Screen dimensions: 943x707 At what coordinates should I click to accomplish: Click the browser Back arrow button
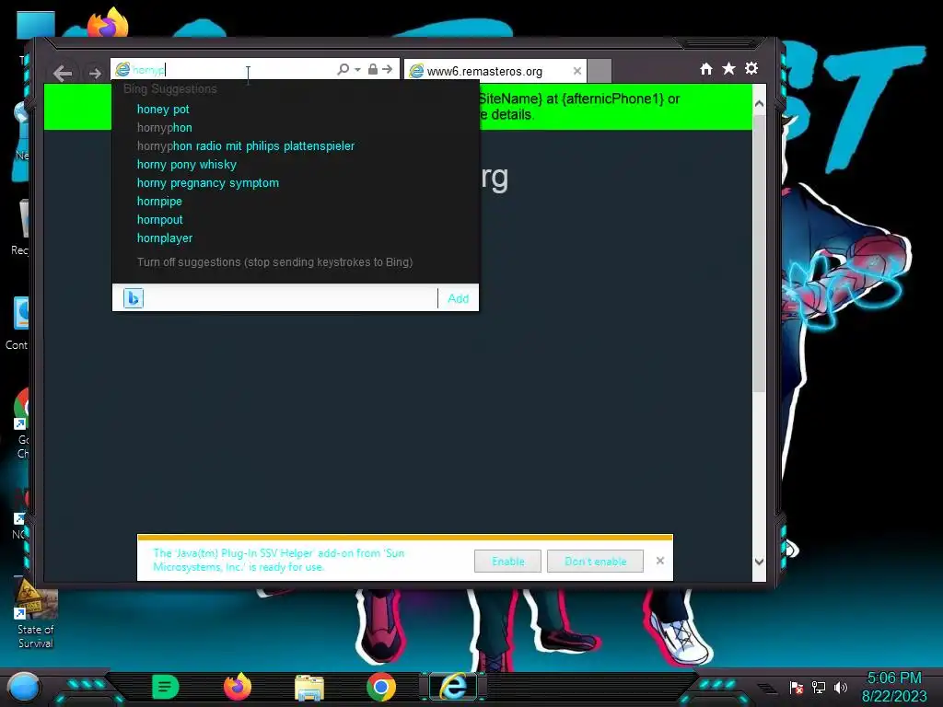63,74
